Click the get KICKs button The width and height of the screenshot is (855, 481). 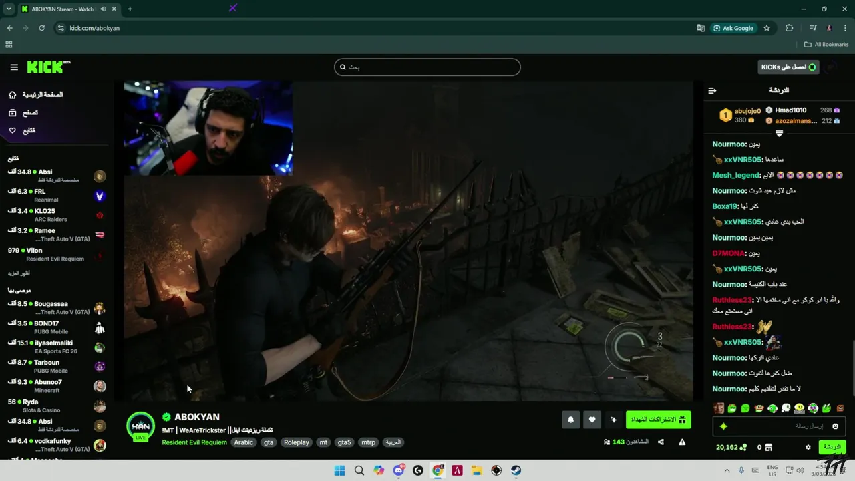788,67
